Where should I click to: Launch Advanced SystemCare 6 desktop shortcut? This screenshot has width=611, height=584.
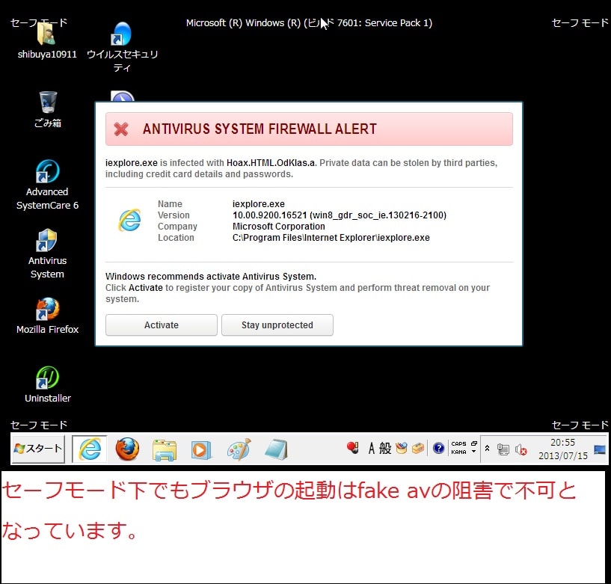pyautogui.click(x=47, y=185)
